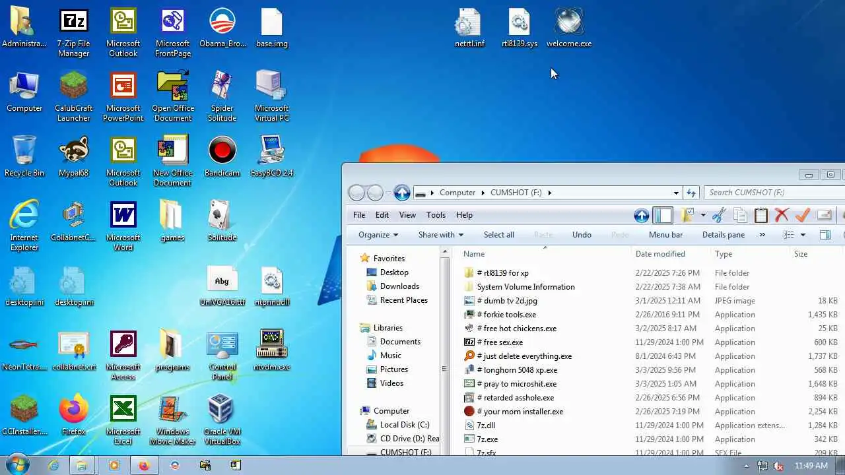Select the EasyBCD 2.4 desktop icon
The width and height of the screenshot is (845, 475).
(x=271, y=157)
